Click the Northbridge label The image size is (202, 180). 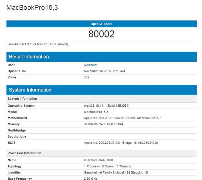[17, 130]
